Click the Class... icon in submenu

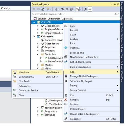click(15, 95)
